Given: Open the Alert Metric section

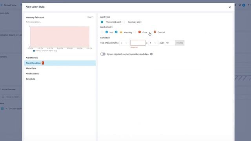Looking at the screenshot, I should (x=60, y=58).
